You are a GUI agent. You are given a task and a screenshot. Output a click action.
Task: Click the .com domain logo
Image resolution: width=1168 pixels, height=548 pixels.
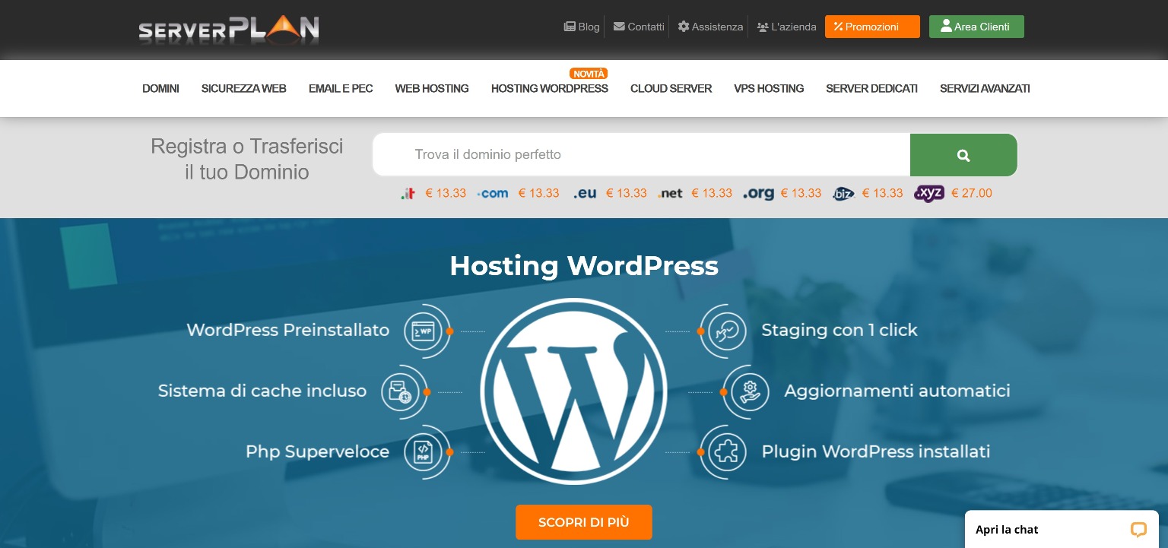493,194
